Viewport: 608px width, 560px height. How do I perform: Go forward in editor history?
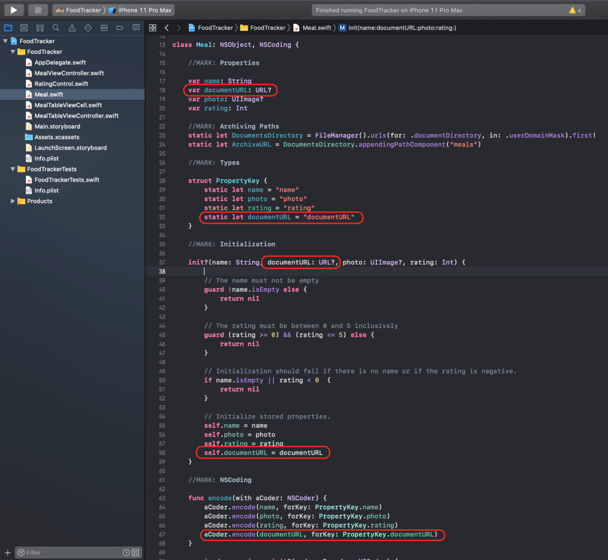click(x=179, y=27)
